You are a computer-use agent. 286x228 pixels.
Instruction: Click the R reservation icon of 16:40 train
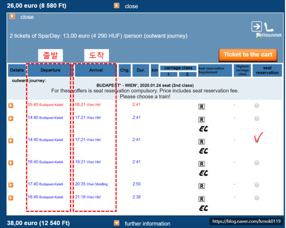point(202,164)
